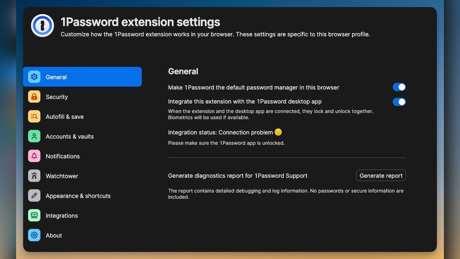Open Accounts & vaults settings label

coord(69,136)
